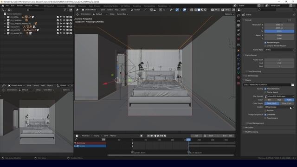Select Cam 01 Anim timeline marker

click(138, 153)
